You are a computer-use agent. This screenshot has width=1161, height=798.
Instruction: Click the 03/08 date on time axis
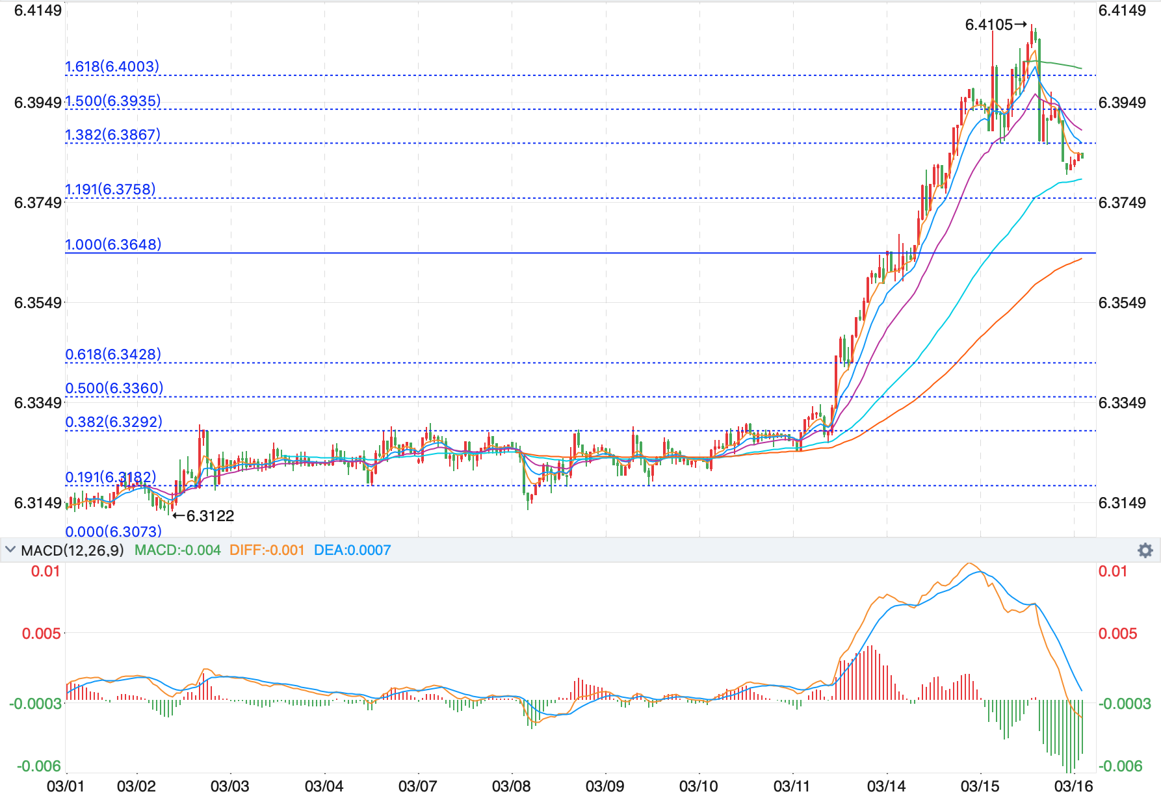click(512, 786)
